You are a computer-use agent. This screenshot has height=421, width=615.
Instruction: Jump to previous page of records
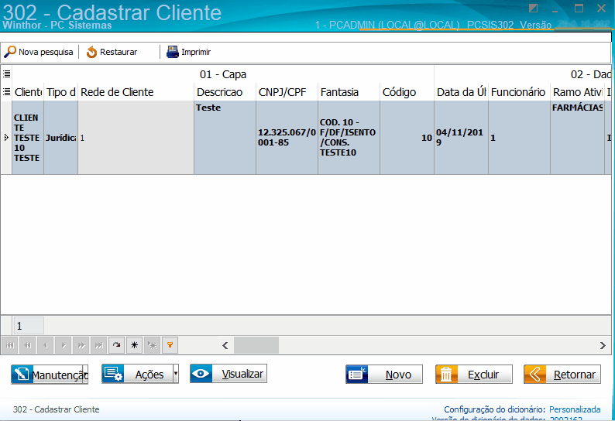[x=27, y=345]
